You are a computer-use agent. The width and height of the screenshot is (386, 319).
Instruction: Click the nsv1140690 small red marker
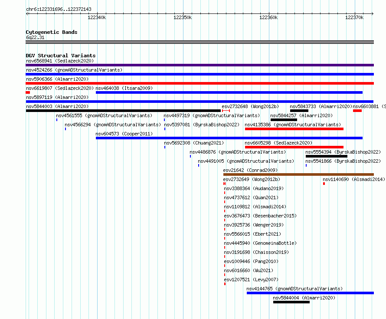click(x=324, y=184)
